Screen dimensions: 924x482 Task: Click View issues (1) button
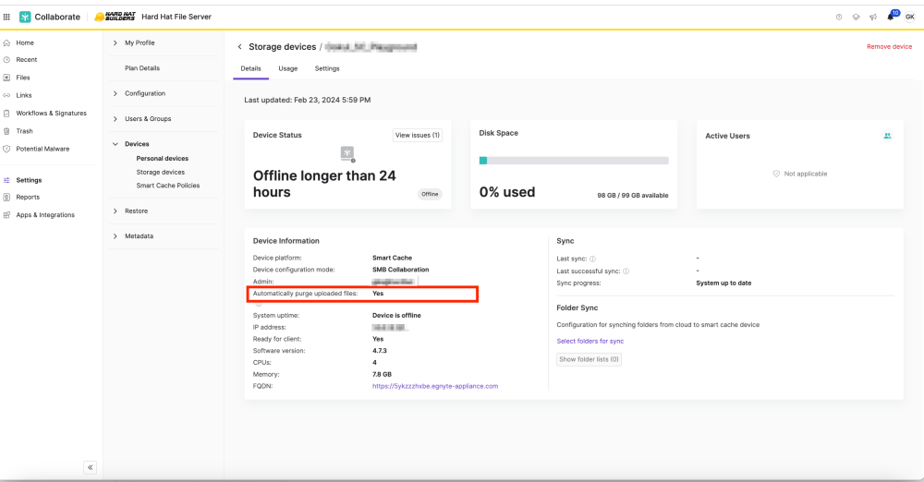click(418, 135)
